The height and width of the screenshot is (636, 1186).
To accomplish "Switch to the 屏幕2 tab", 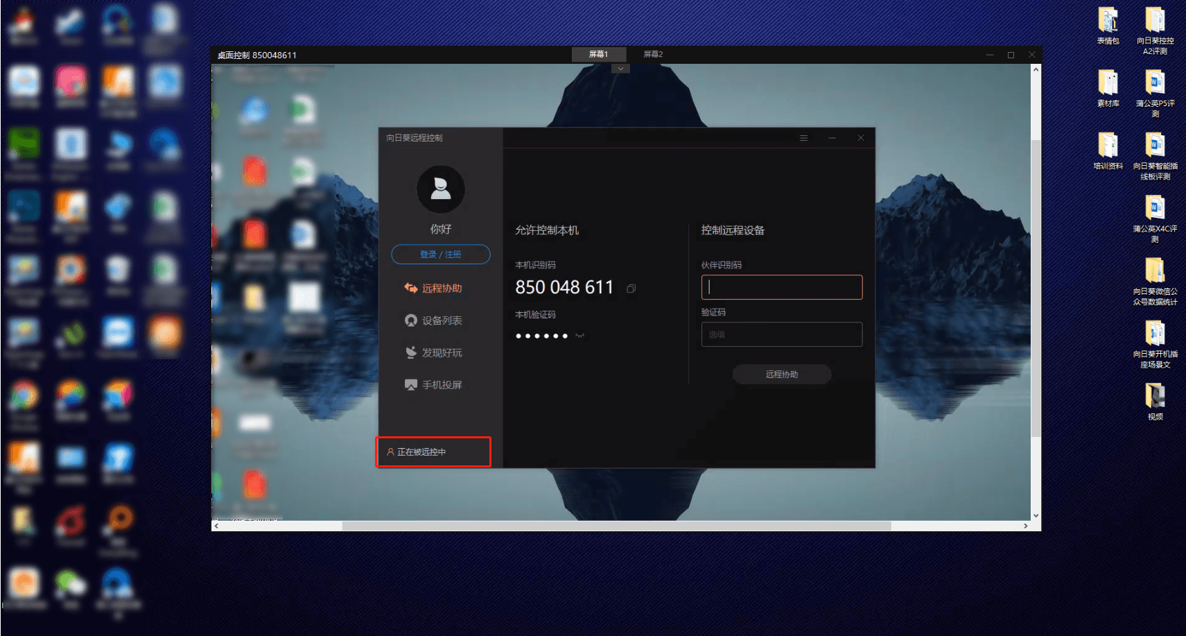I will pyautogui.click(x=653, y=54).
